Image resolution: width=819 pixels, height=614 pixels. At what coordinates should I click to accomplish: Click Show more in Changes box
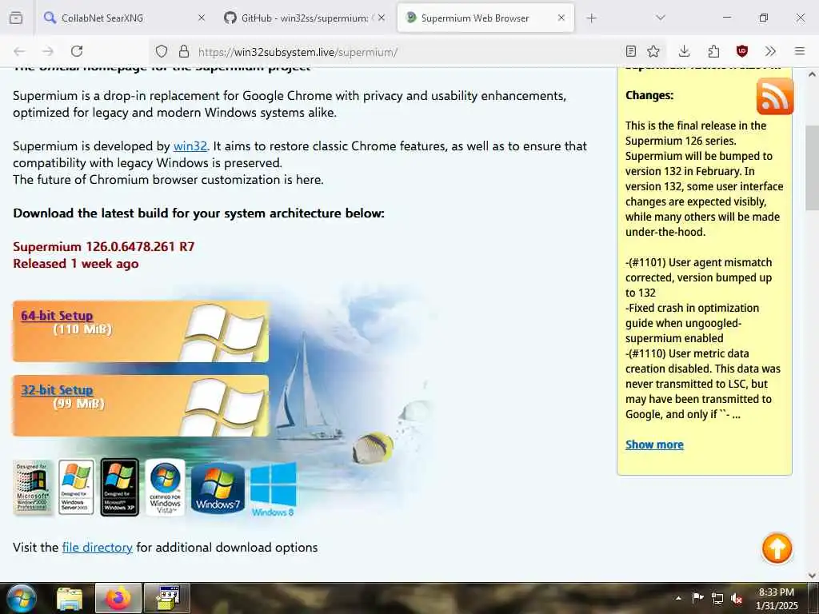tap(654, 445)
